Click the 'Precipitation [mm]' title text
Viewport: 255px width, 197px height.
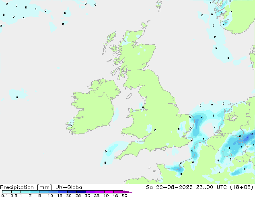(26, 187)
